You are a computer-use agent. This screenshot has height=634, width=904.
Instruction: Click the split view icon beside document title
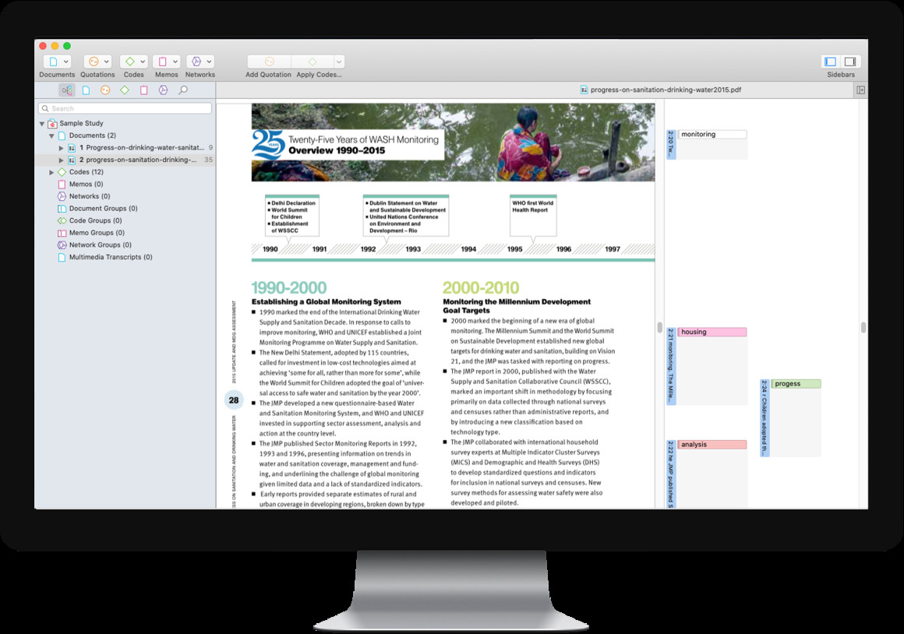tap(861, 90)
